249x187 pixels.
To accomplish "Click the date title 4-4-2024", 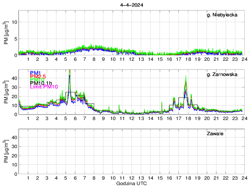I will tap(132, 5).
